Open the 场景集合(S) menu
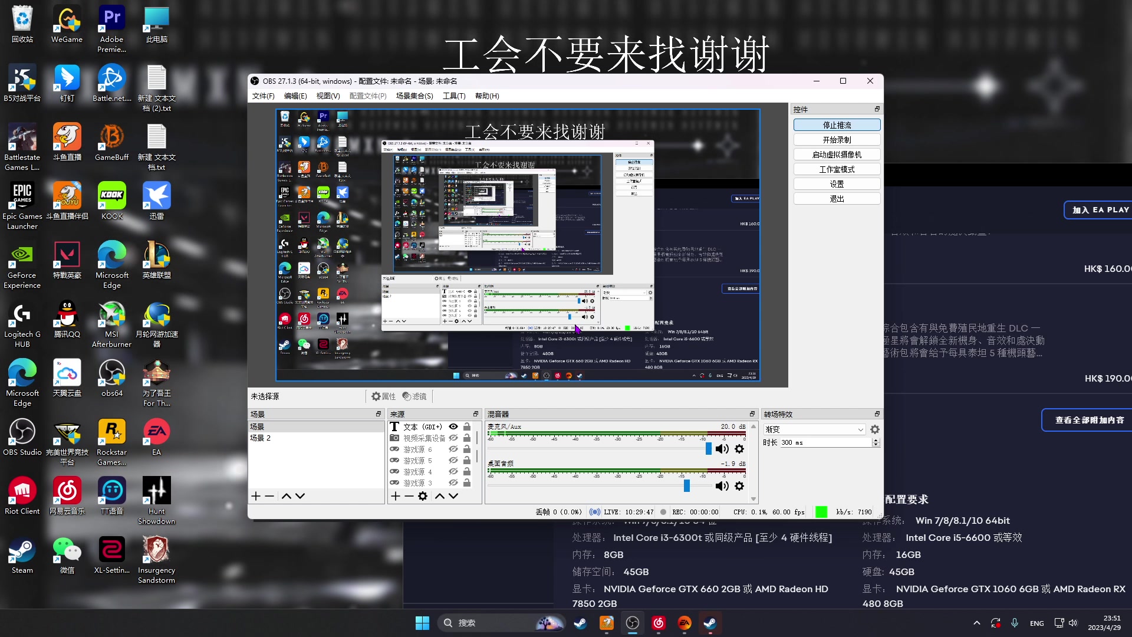Viewport: 1132px width, 637px height. 414,96
